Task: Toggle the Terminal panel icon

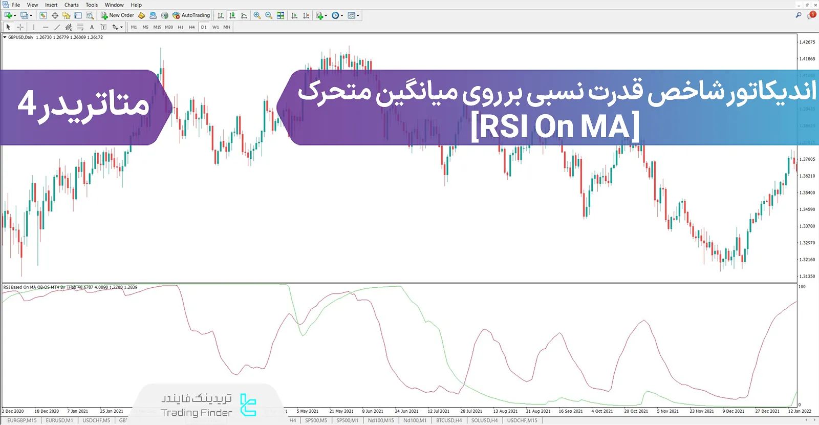Action: click(x=78, y=15)
